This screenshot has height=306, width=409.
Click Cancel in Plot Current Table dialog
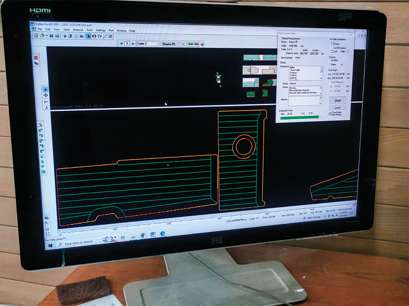[337, 108]
